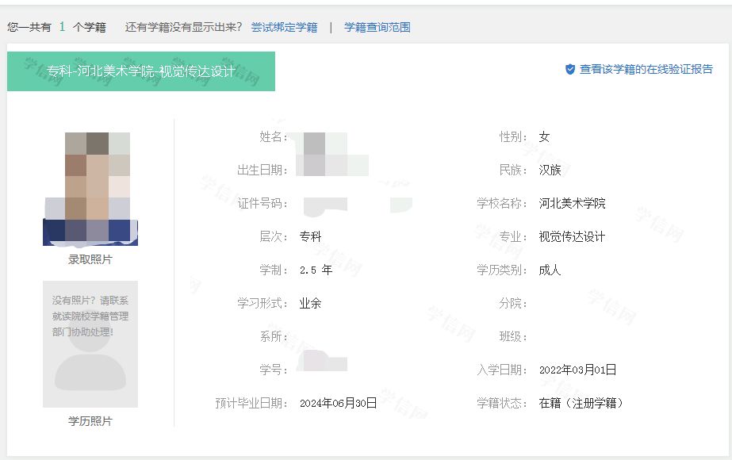Click the study form value 业余
732x460 pixels.
tap(310, 303)
